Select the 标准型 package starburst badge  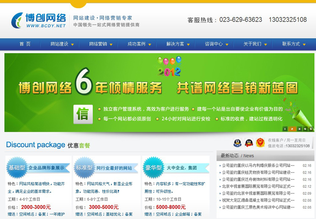(x=84, y=168)
